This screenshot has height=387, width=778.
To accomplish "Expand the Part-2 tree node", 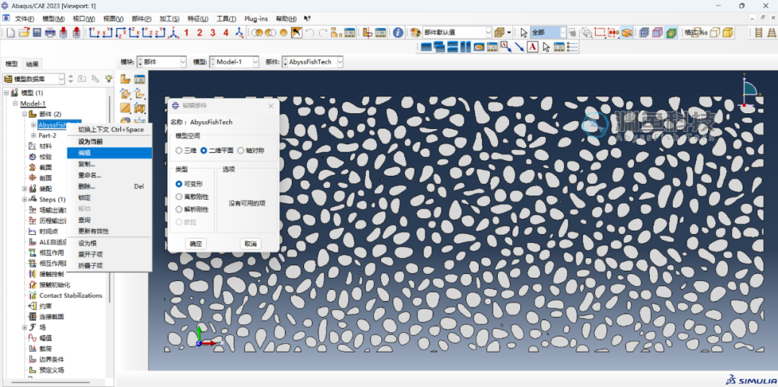I will 34,135.
